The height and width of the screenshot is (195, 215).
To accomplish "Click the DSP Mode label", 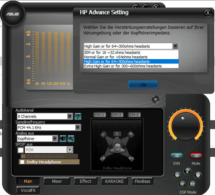I will tap(188, 192).
